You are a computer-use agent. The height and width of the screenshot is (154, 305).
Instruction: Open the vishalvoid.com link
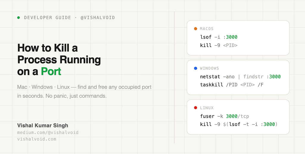(37, 139)
